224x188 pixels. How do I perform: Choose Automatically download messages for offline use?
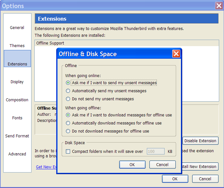click(68, 123)
